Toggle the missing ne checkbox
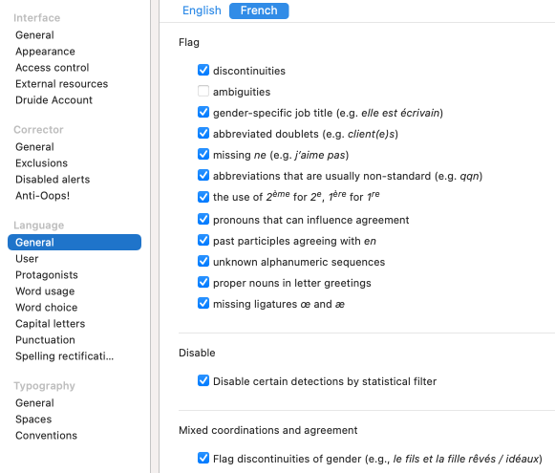Viewport: 555px width, 473px height. pyautogui.click(x=203, y=154)
